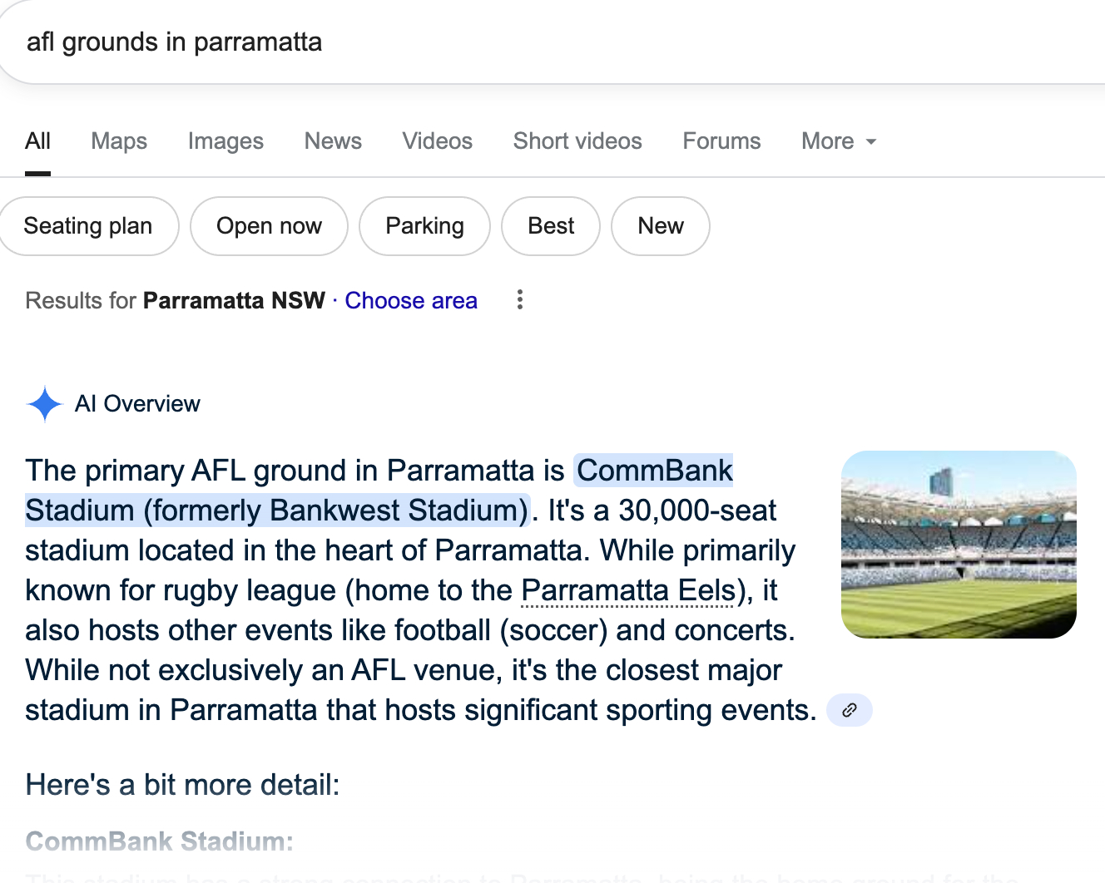
Task: Toggle the Open now filter chip
Action: point(269,226)
